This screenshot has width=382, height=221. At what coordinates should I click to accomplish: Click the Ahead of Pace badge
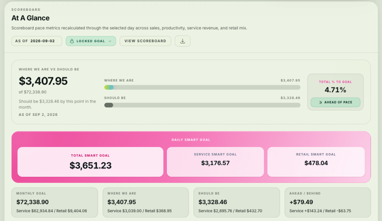pos(335,102)
